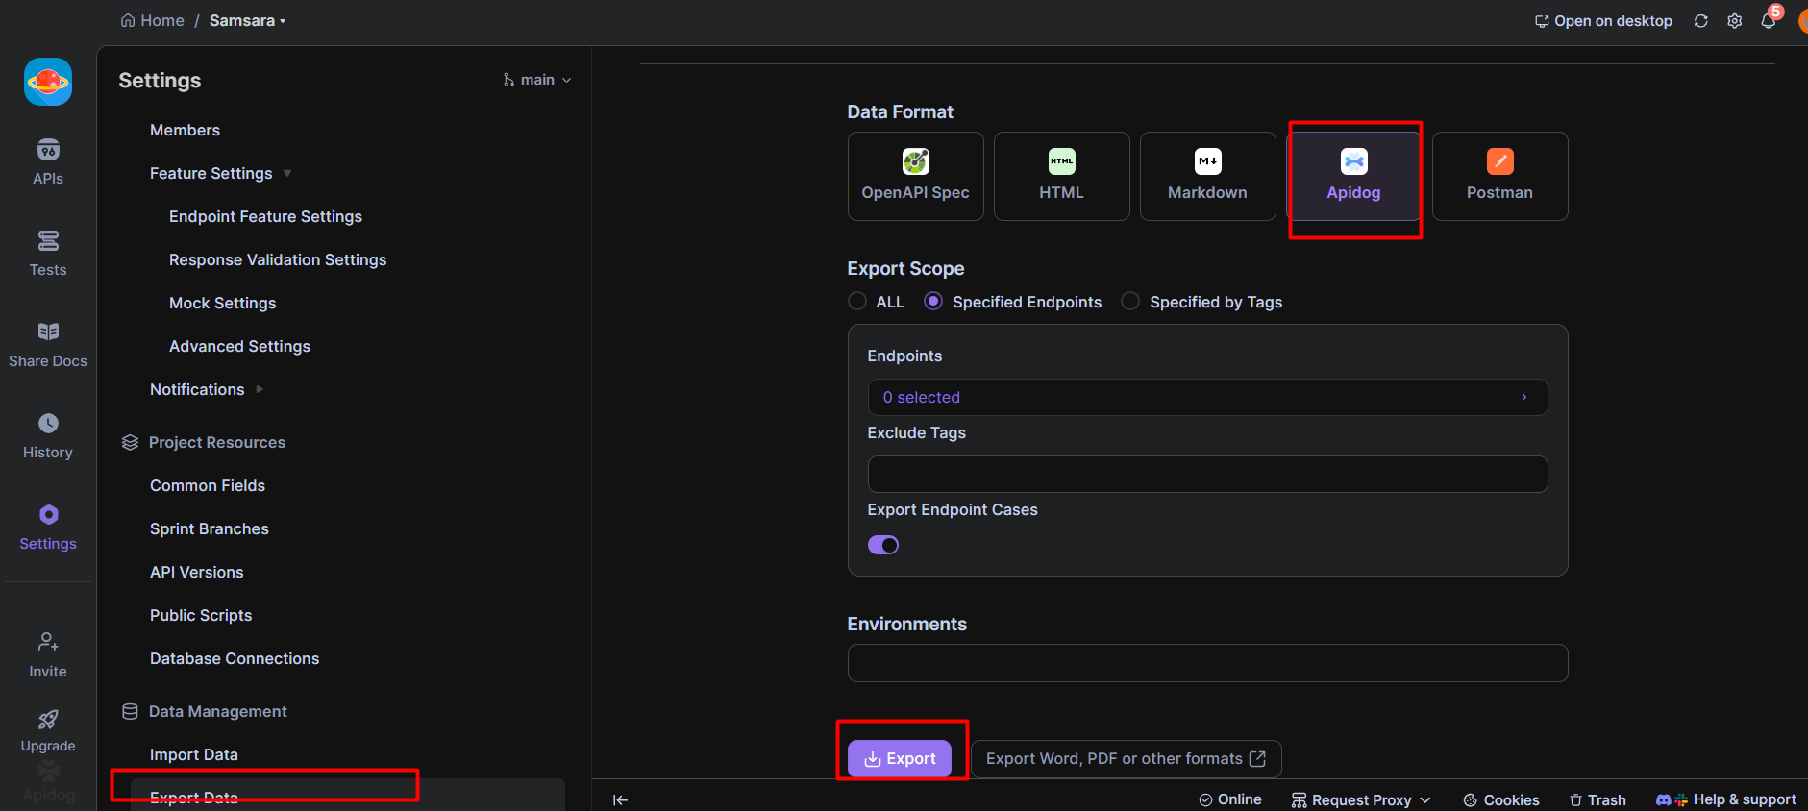The width and height of the screenshot is (1808, 811).
Task: Select OpenAPI Spec data format
Action: (915, 176)
